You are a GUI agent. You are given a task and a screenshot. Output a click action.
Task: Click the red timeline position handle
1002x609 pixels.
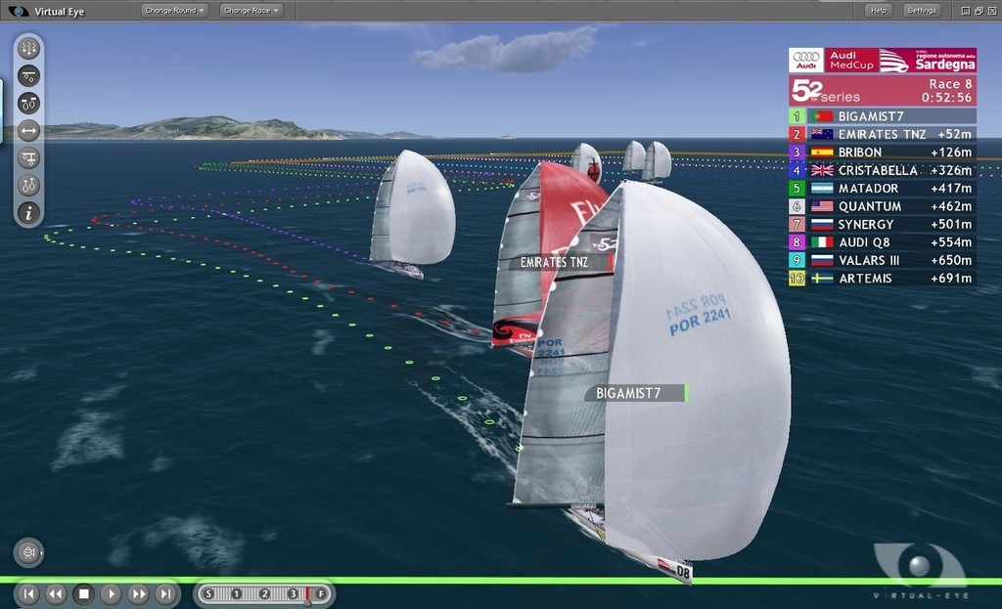(307, 595)
